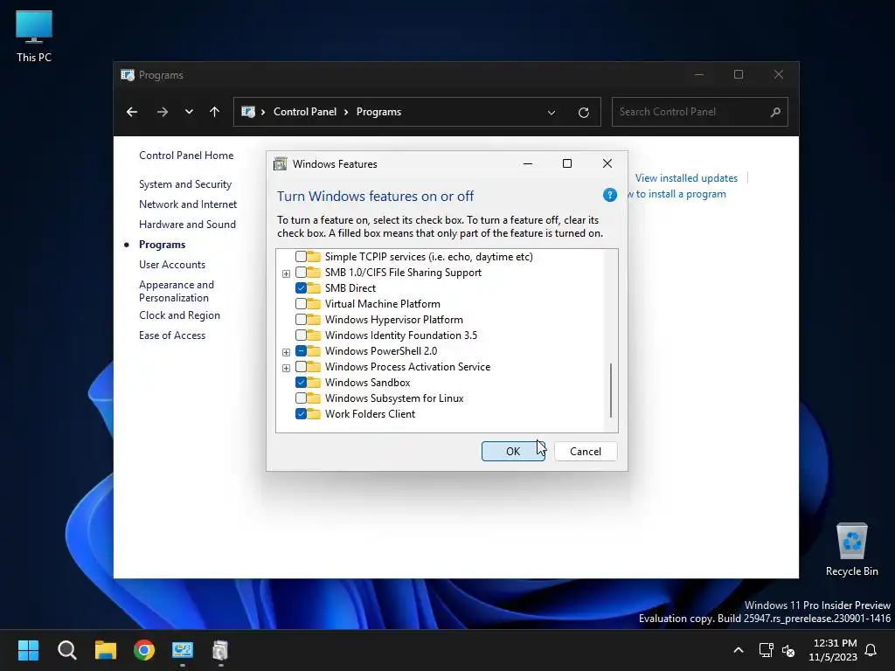Refresh the Programs page

coord(583,113)
